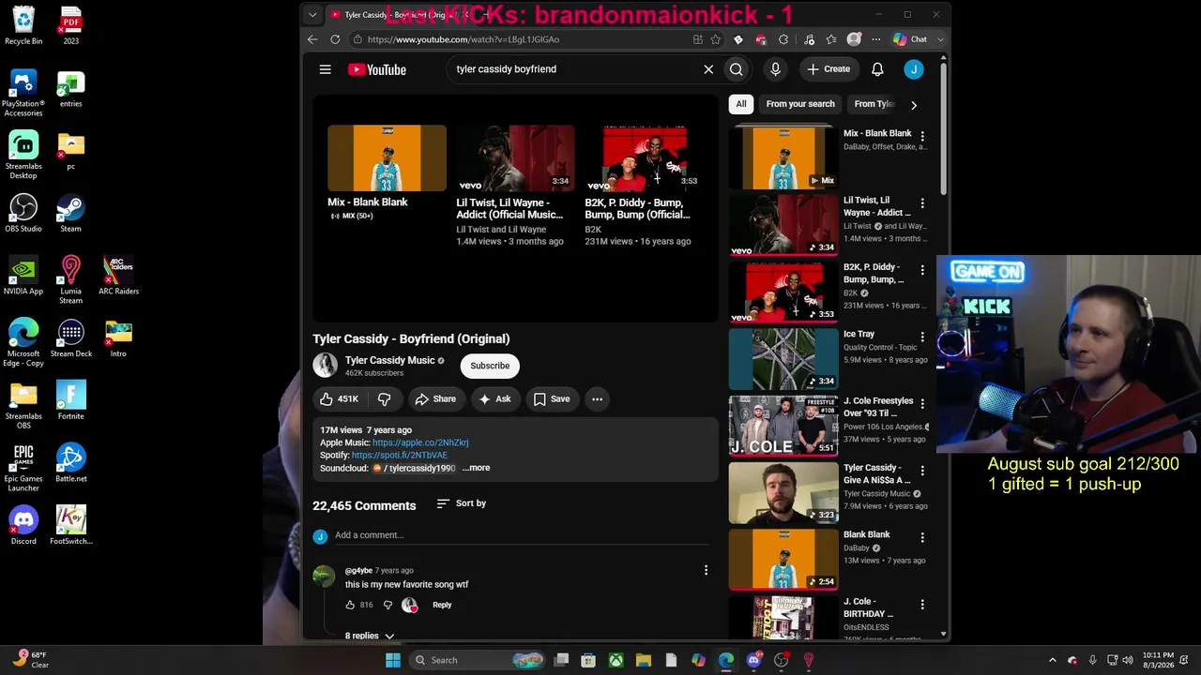Dislike the Tyler Cassidy video
The image size is (1201, 675).
click(x=384, y=399)
